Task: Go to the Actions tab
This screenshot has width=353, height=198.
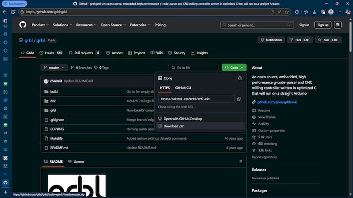Action: point(114,53)
